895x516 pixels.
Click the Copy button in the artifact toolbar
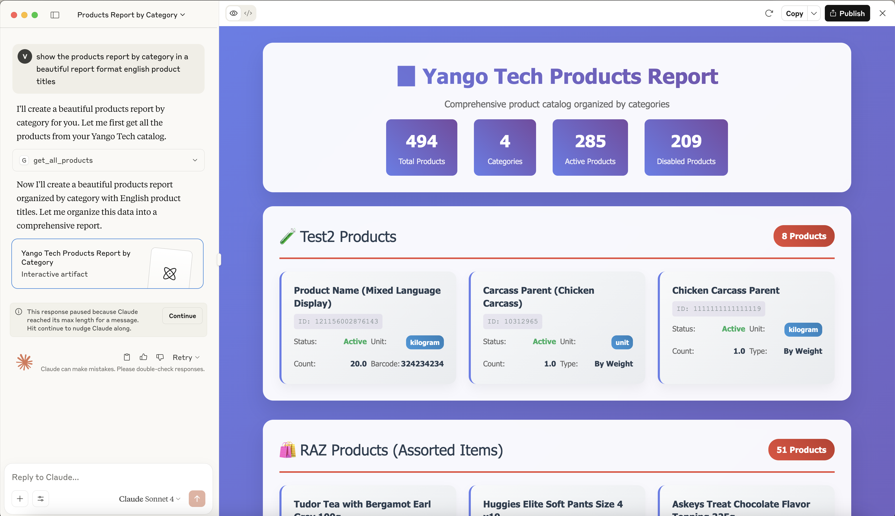[x=794, y=13]
